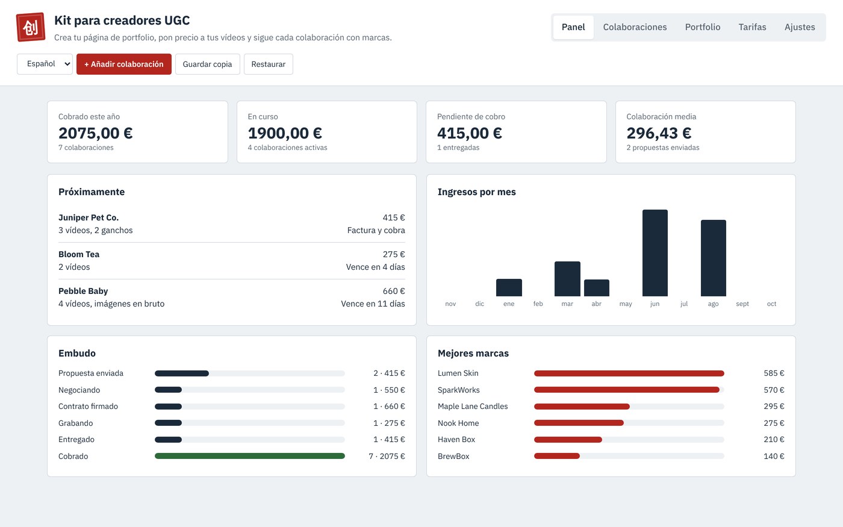The height and width of the screenshot is (527, 843).
Task: Click the Haven Box brand bar
Action: pyautogui.click(x=568, y=440)
